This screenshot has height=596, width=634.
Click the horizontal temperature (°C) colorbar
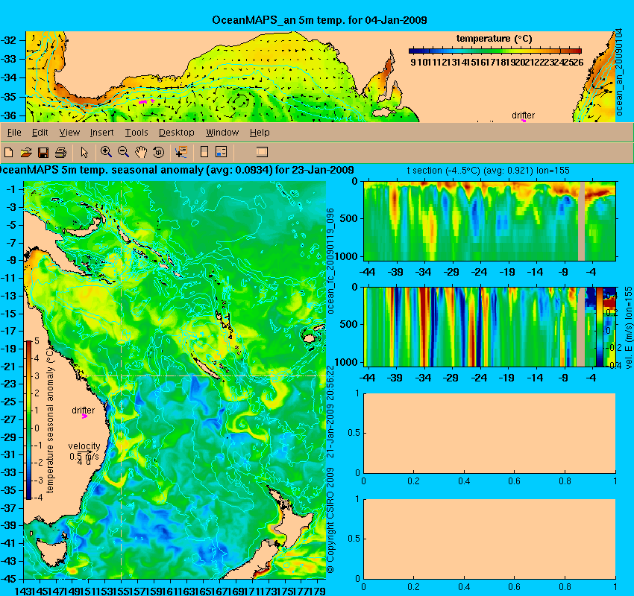coord(495,51)
